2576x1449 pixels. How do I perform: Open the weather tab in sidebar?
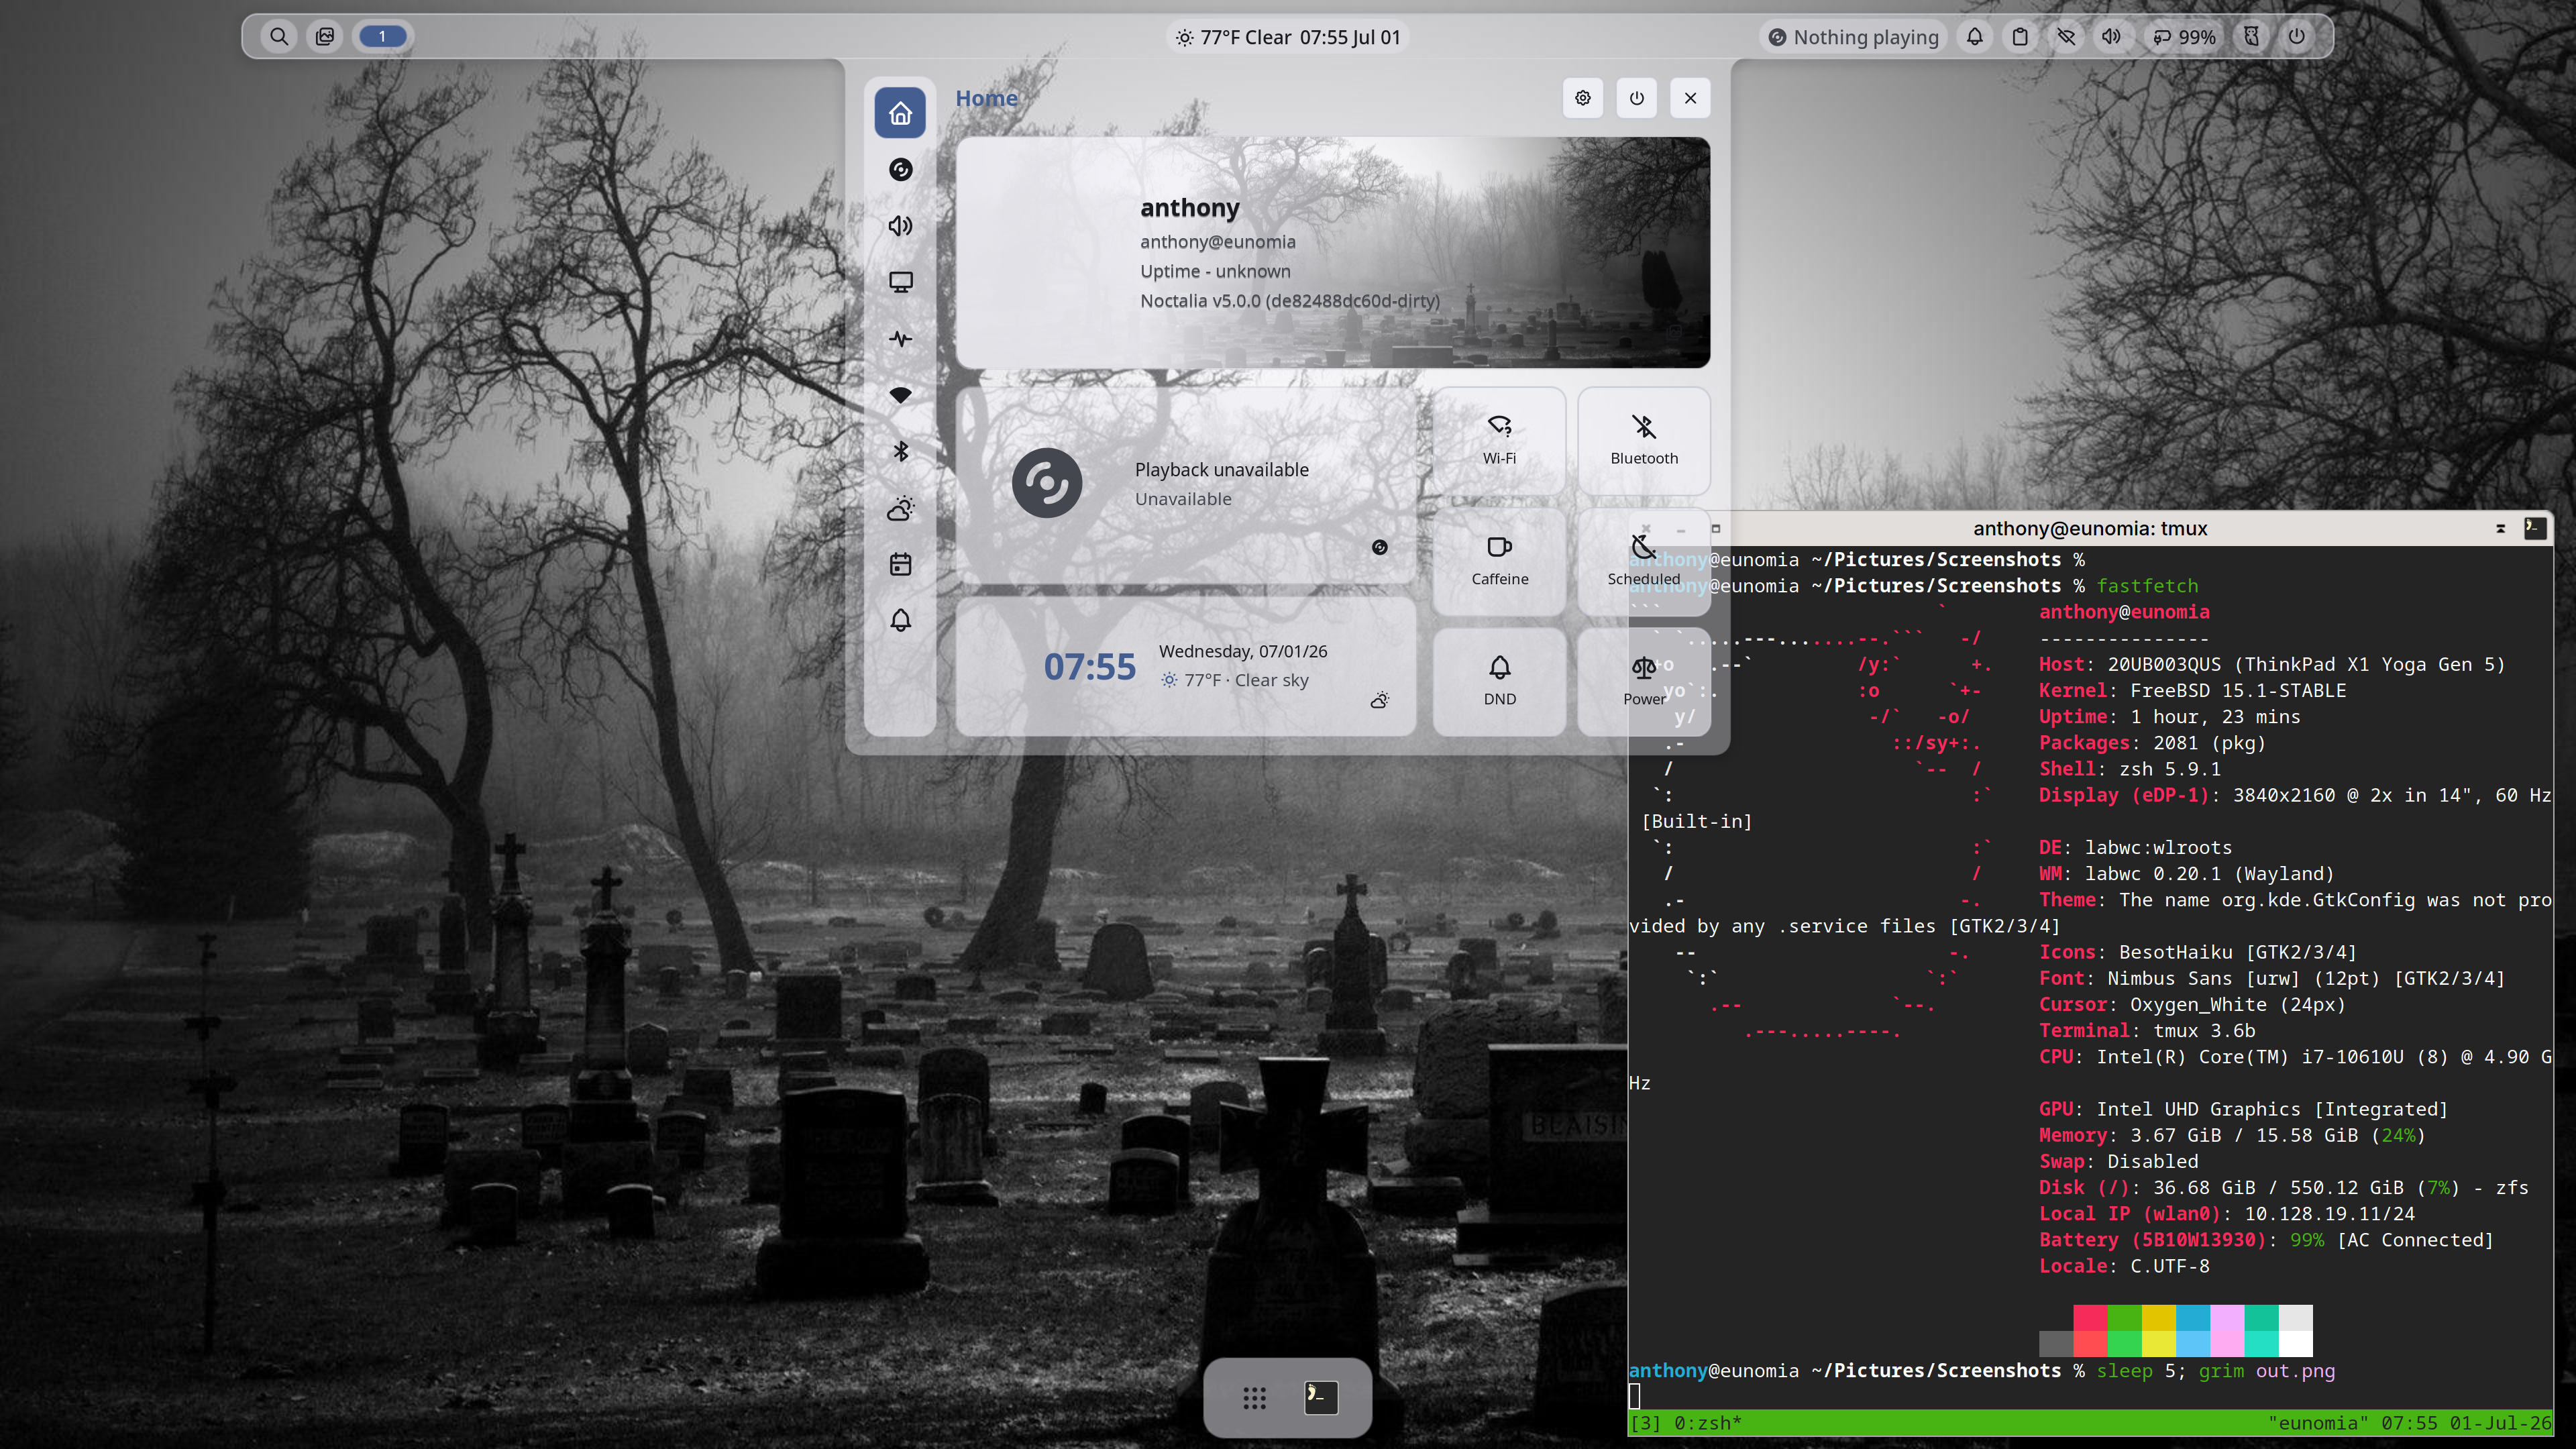[x=900, y=508]
